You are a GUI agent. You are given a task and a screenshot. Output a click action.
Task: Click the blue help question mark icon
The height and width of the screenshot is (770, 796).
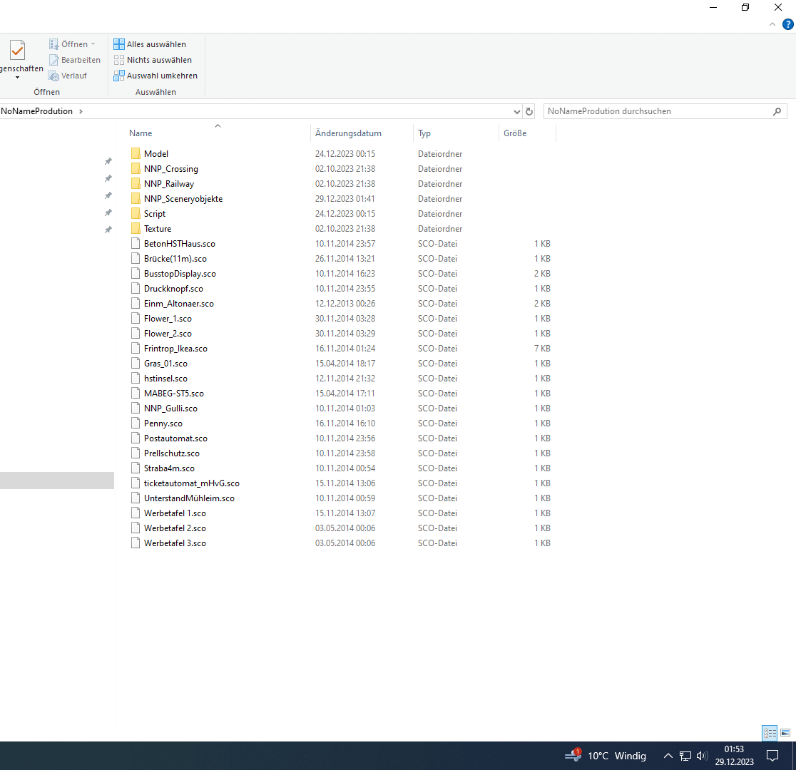tap(787, 24)
